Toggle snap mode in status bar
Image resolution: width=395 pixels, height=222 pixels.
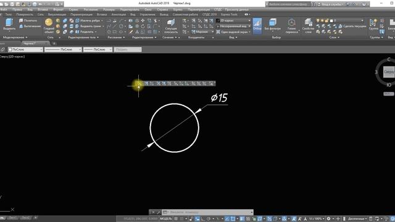pyautogui.click(x=181, y=219)
